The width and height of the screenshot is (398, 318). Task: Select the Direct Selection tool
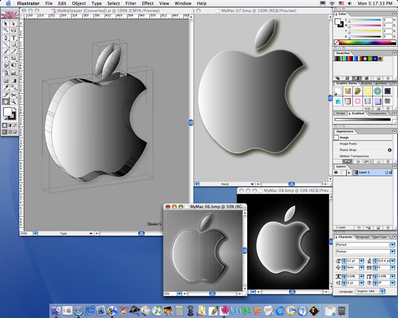click(x=13, y=23)
